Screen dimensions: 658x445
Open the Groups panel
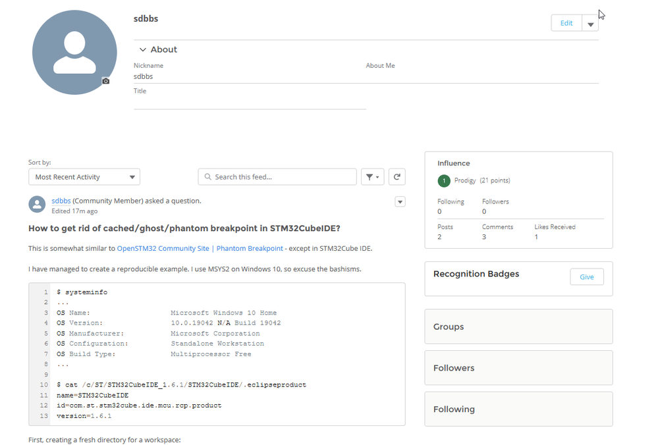point(518,327)
